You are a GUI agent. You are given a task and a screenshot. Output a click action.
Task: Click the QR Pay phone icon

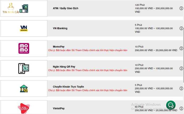tap(24, 68)
